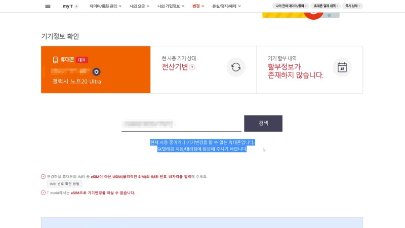
Task: Click the 할부정보가 존재하지 않습니다 text
Action: (x=295, y=71)
